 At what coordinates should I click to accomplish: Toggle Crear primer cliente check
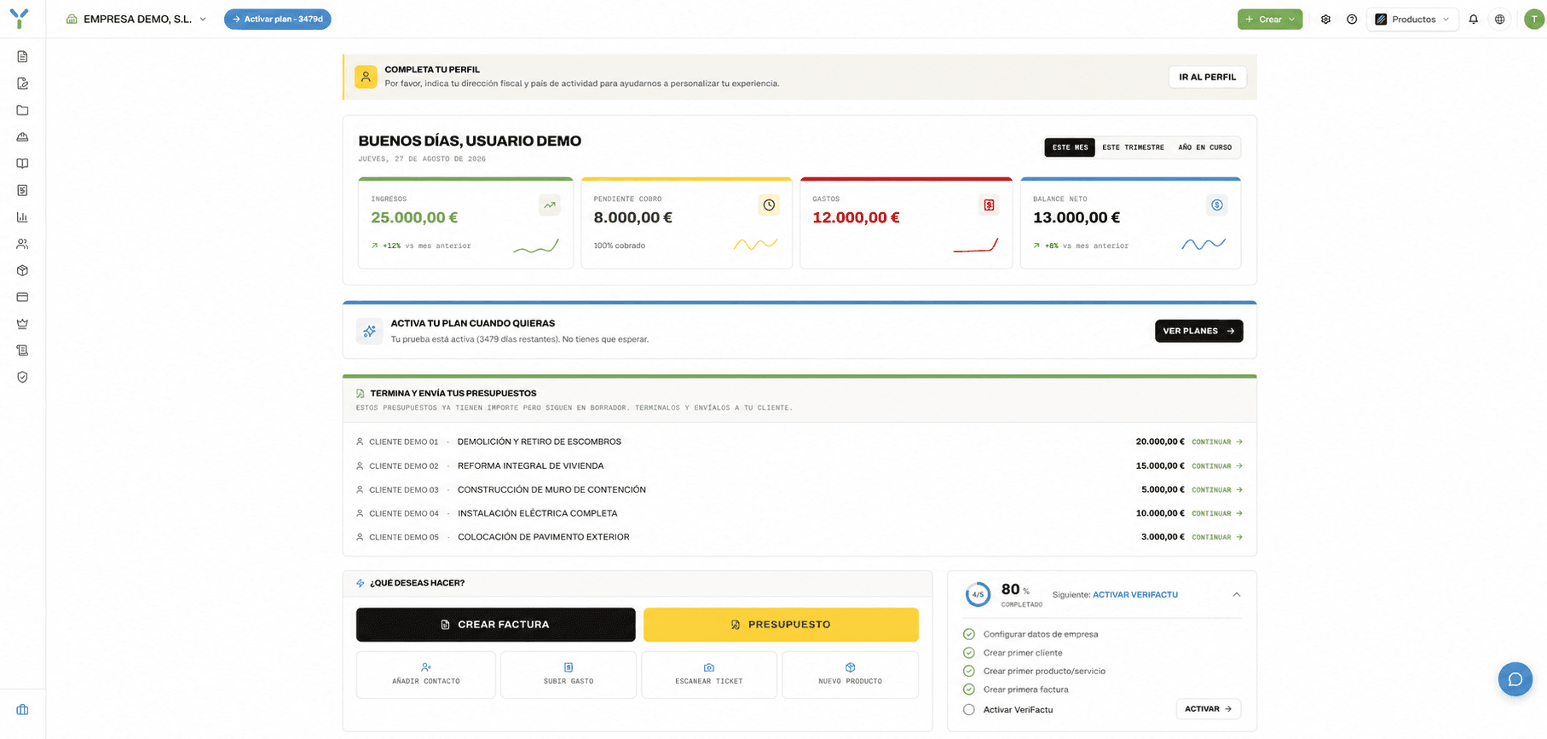[x=968, y=653]
